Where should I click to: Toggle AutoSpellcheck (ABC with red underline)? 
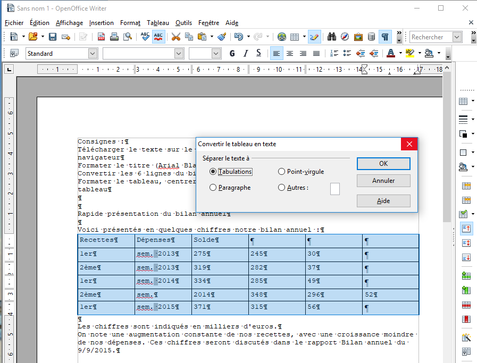158,37
